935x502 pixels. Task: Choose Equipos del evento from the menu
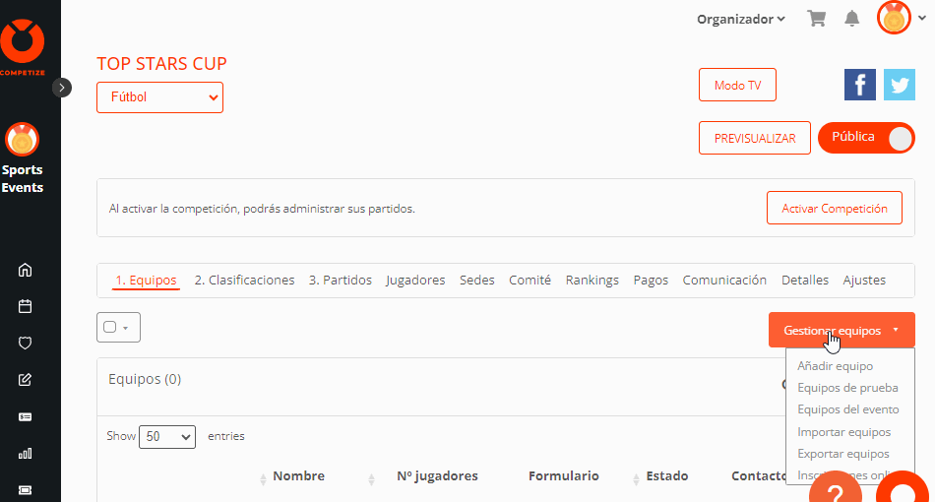848,409
